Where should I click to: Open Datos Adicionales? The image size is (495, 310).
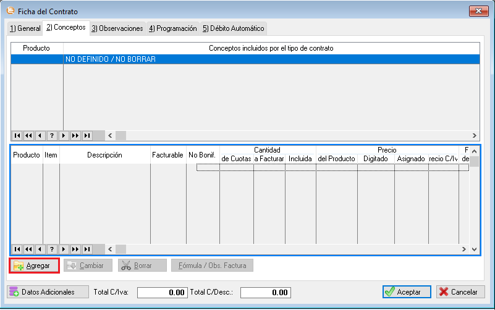click(44, 292)
